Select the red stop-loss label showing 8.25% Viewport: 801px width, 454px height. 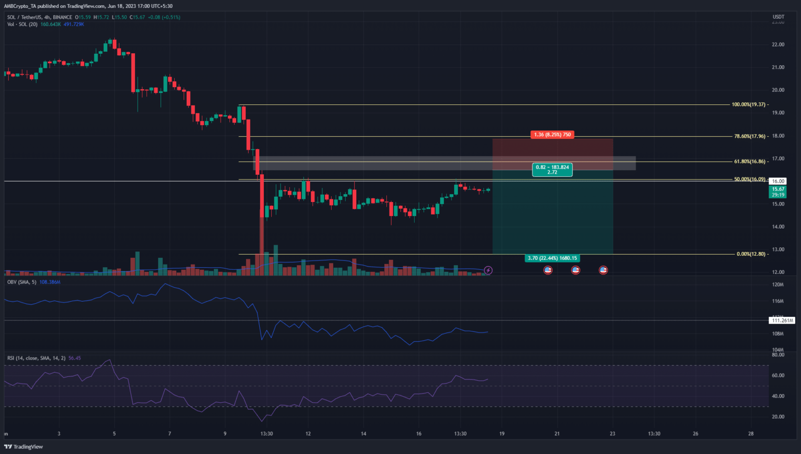click(x=552, y=135)
